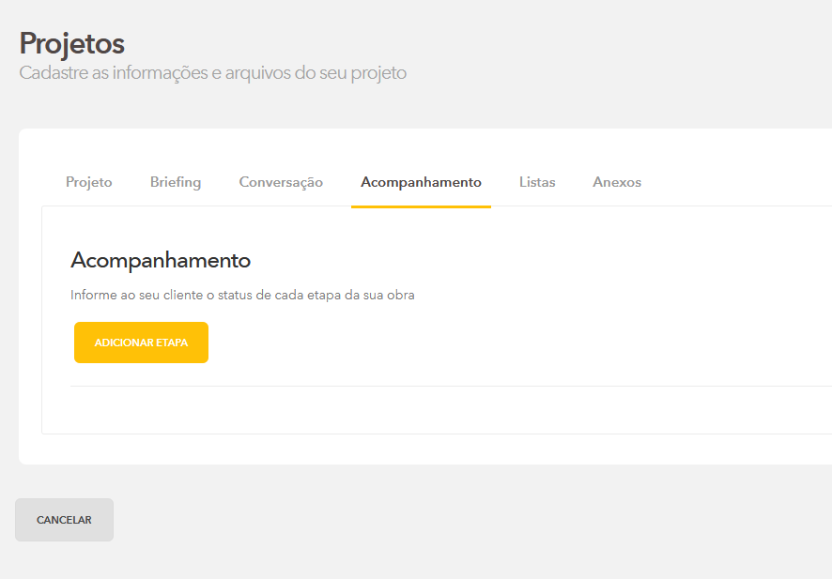
Task: View the Anexos tab
Action: pyautogui.click(x=617, y=182)
